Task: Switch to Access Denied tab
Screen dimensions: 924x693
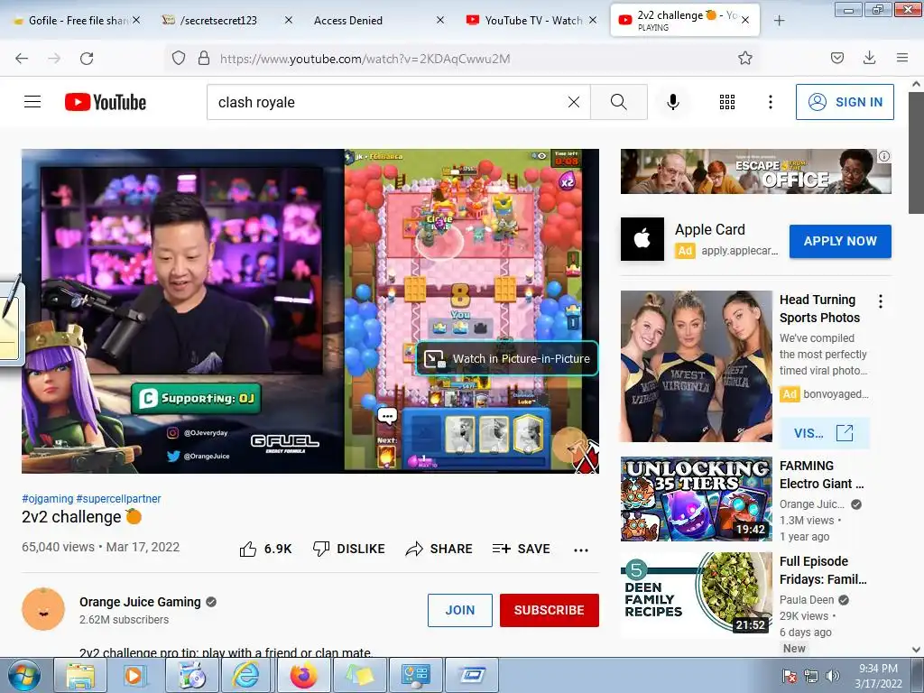Action: point(378,20)
